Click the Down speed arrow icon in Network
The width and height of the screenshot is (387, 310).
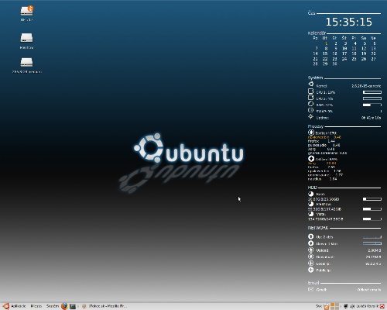point(311,243)
